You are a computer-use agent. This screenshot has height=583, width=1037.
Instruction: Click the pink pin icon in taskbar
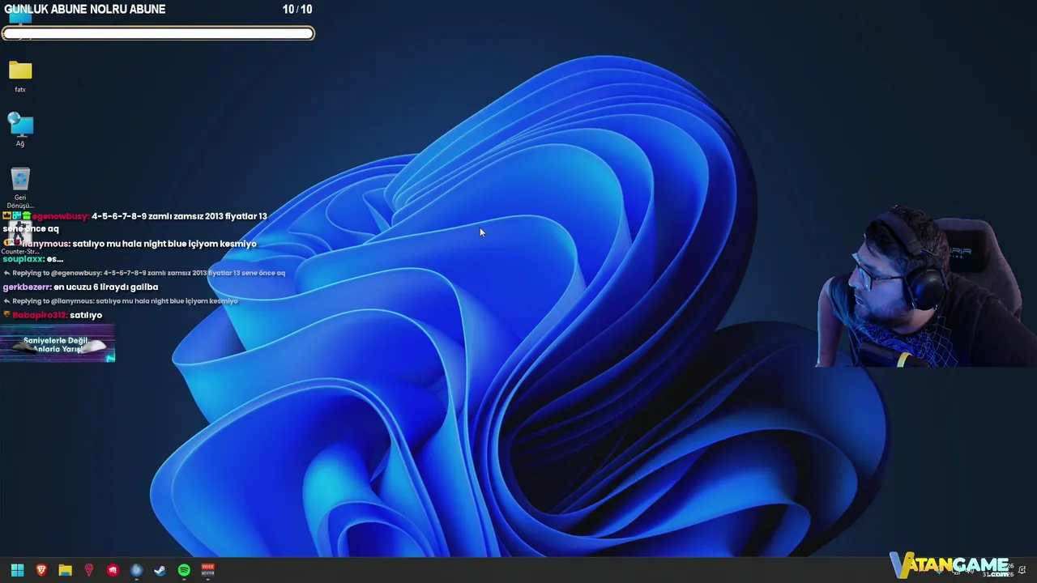(x=89, y=570)
